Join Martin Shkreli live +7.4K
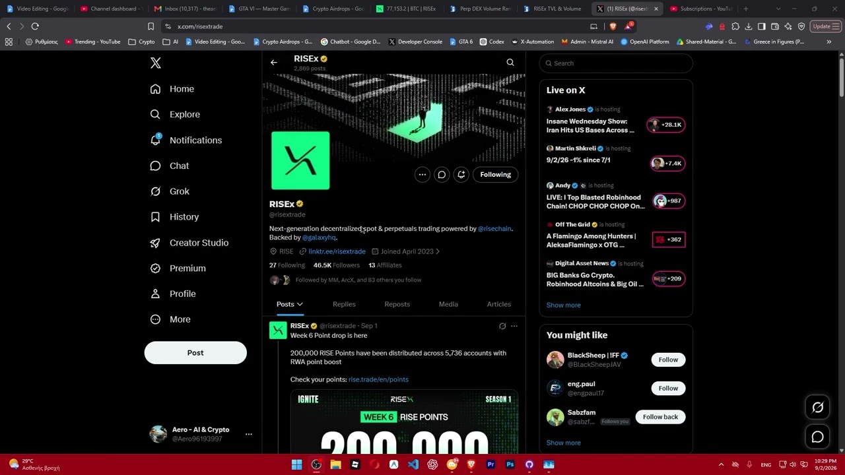 click(x=668, y=164)
